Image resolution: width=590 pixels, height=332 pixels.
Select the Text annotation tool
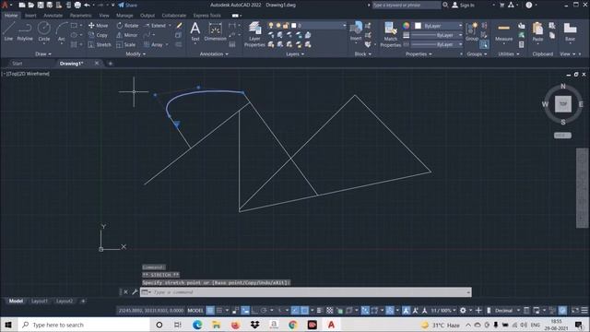pos(195,31)
